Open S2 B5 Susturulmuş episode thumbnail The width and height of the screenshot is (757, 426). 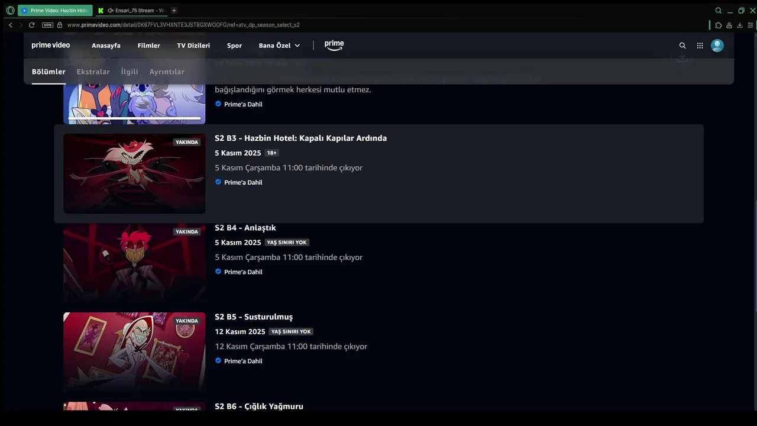(134, 352)
